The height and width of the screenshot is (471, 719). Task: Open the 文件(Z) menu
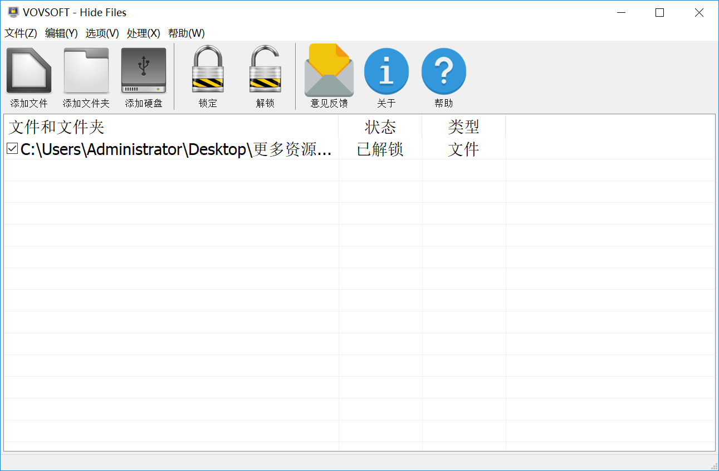(21, 33)
